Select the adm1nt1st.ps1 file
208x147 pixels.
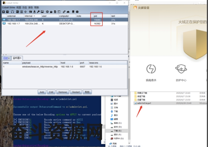tap(144, 103)
